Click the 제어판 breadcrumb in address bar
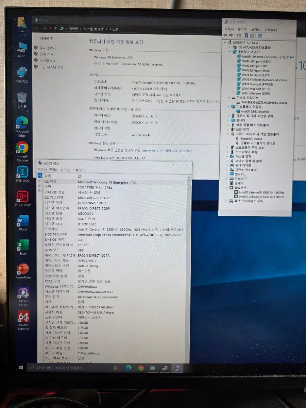306x408 pixels. tap(73, 29)
